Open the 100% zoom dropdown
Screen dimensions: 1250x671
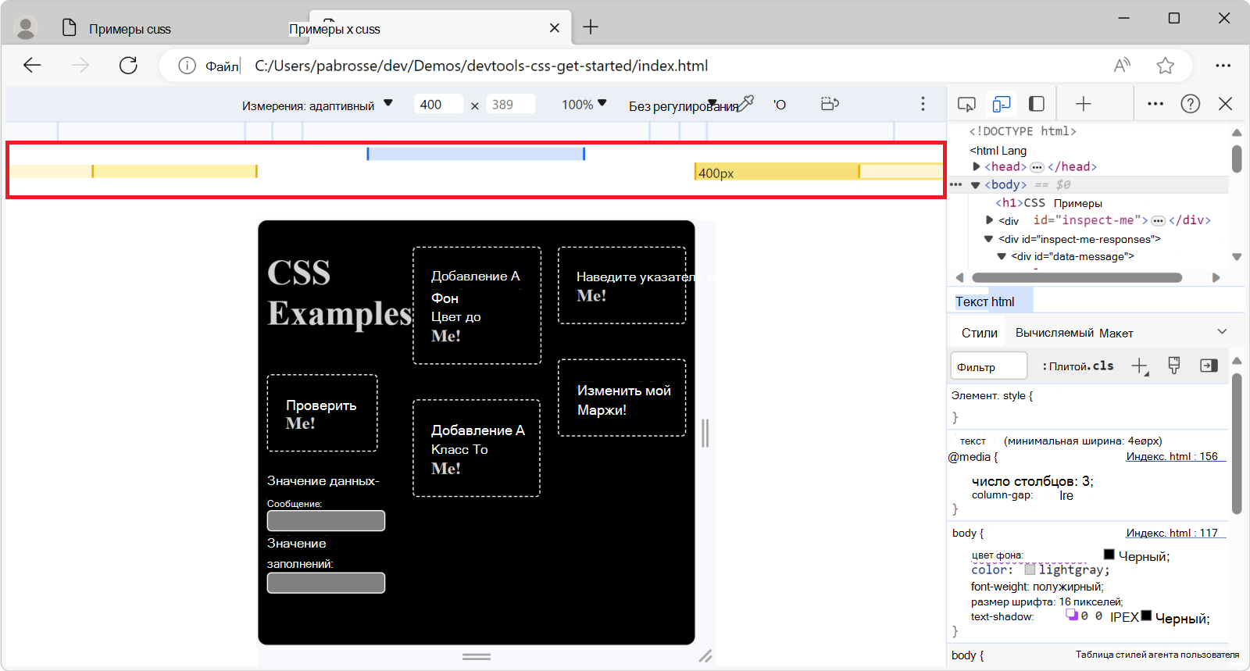click(x=584, y=105)
